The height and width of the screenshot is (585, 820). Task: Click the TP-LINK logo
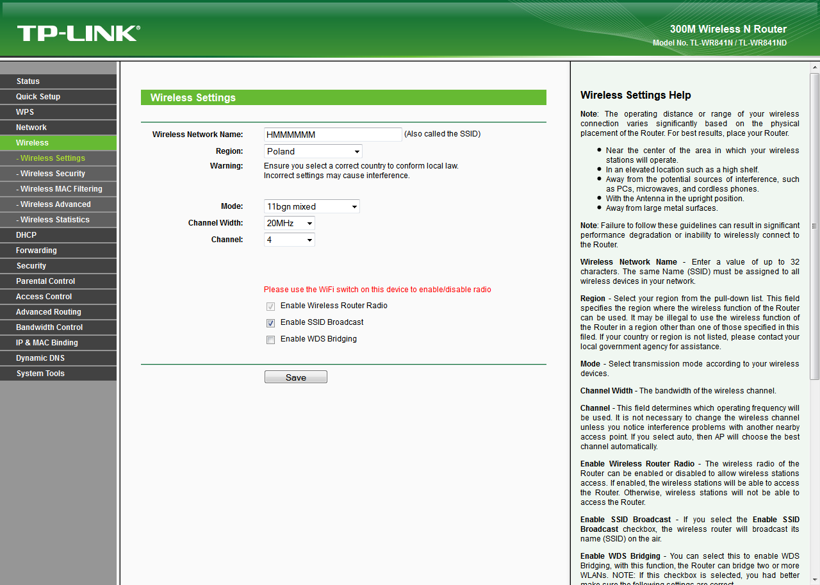pos(78,33)
